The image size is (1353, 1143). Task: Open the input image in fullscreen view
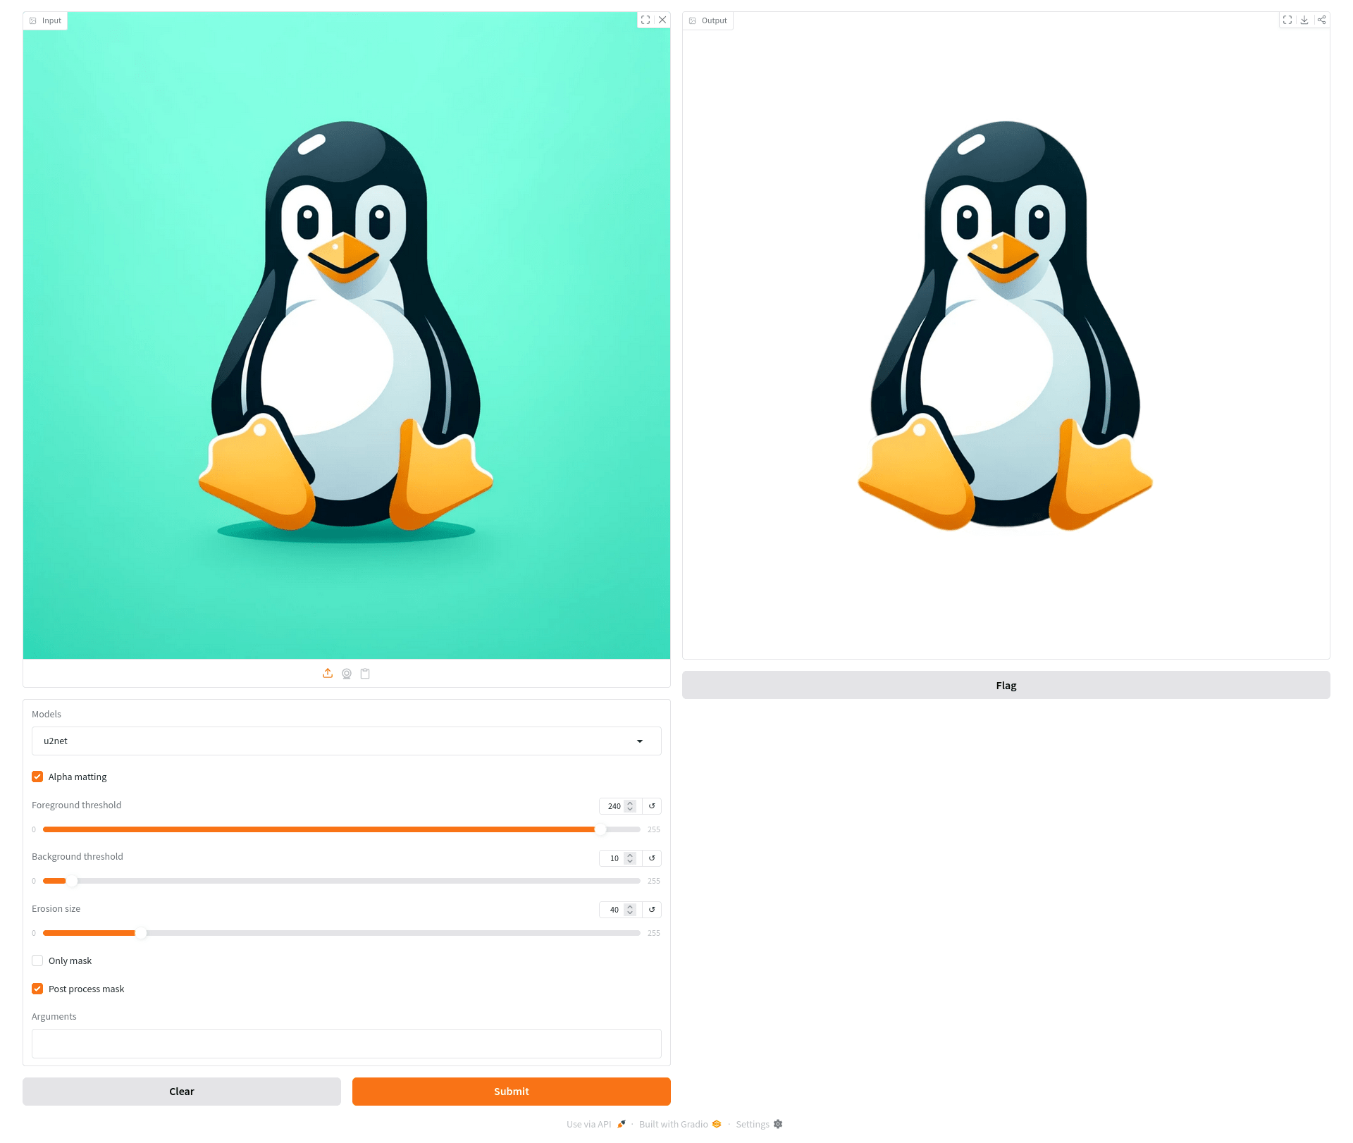pos(645,20)
